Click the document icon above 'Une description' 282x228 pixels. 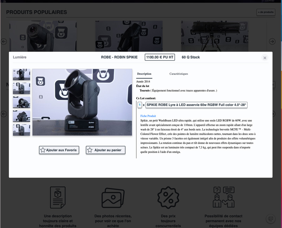click(58, 197)
